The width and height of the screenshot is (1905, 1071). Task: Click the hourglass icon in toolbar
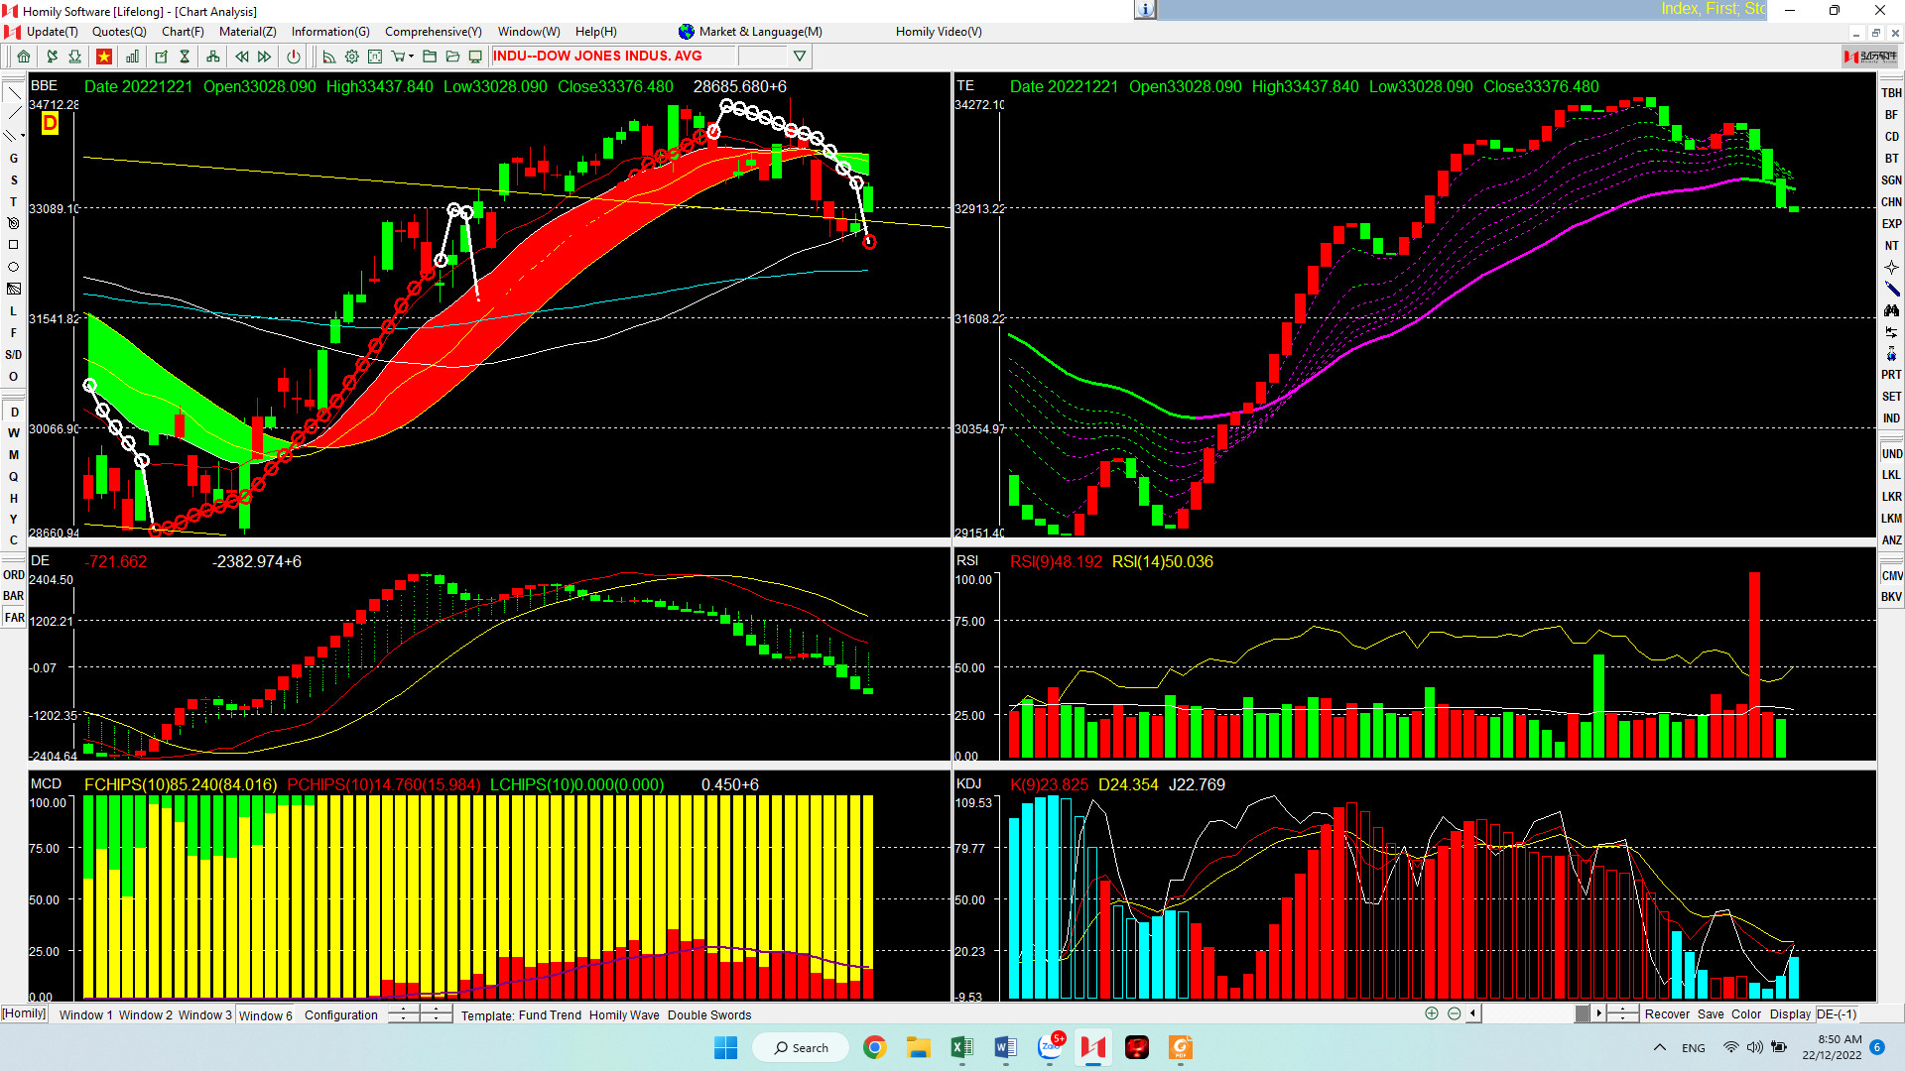pyautogui.click(x=185, y=57)
